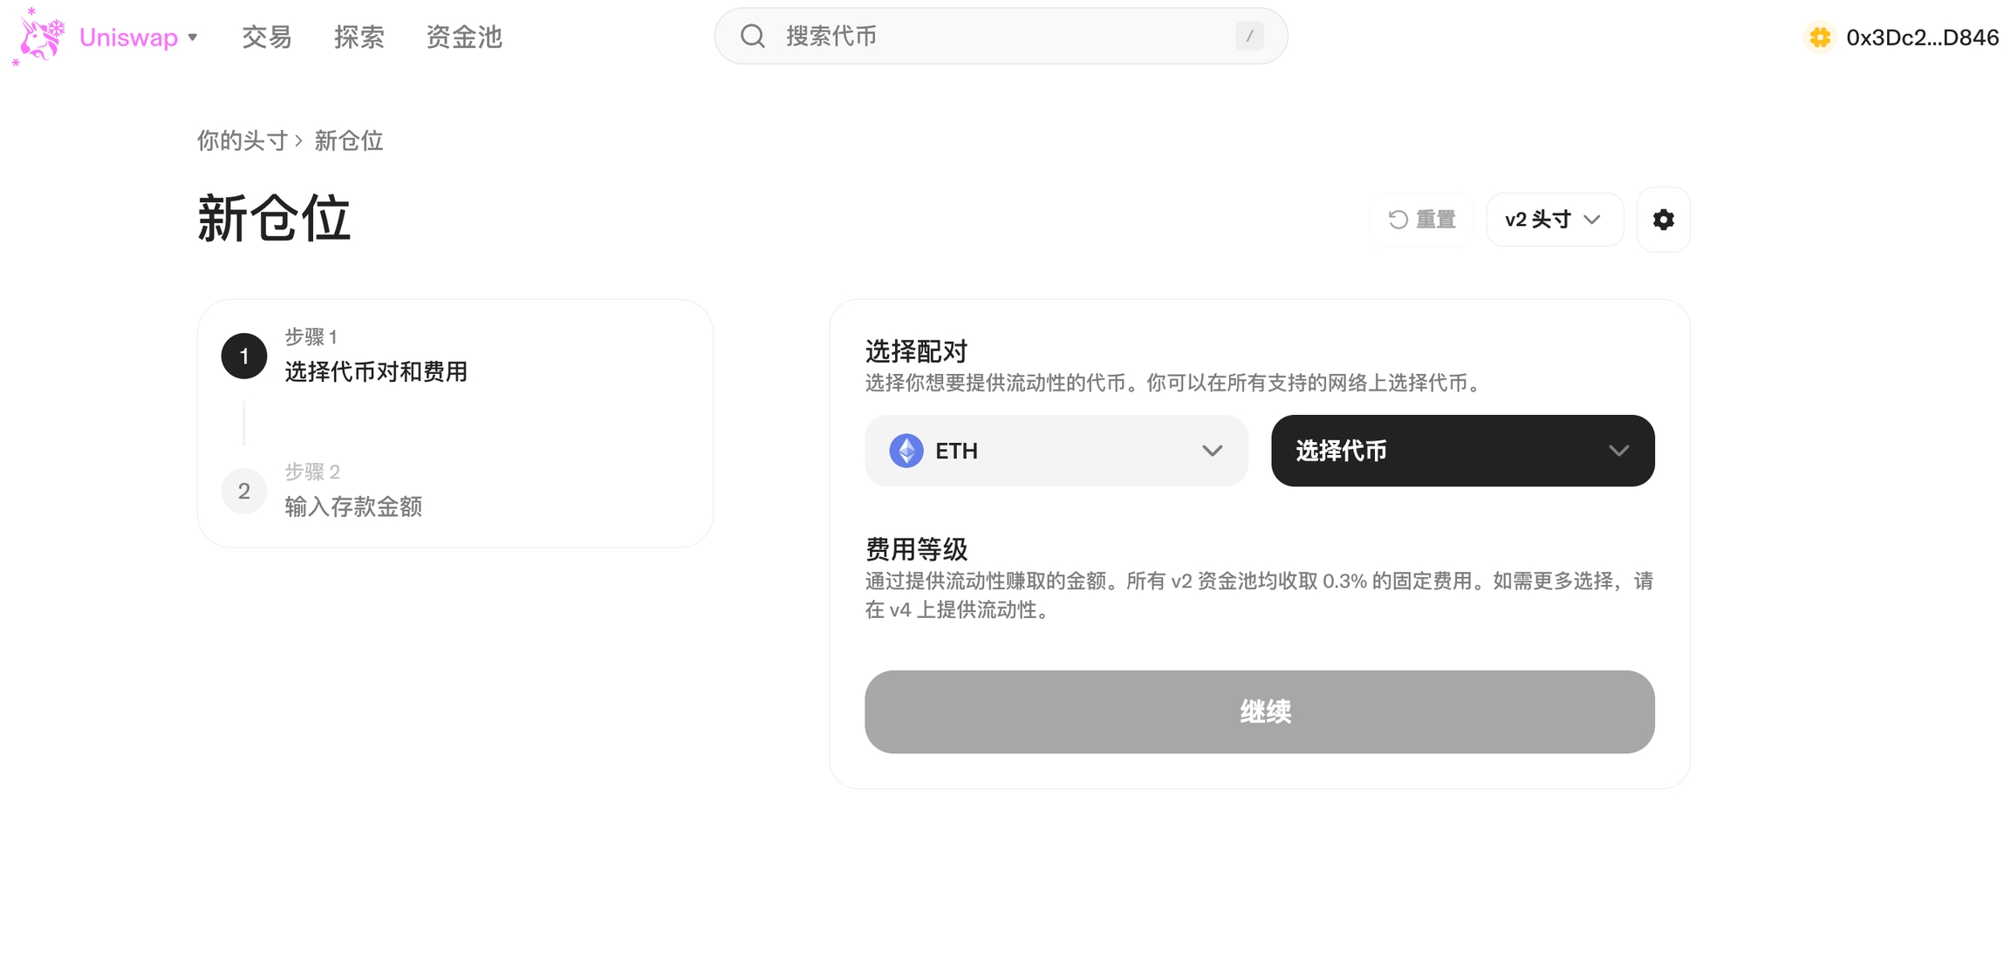Click the wallet avatar icon
Image resolution: width=2010 pixels, height=979 pixels.
click(x=1820, y=37)
